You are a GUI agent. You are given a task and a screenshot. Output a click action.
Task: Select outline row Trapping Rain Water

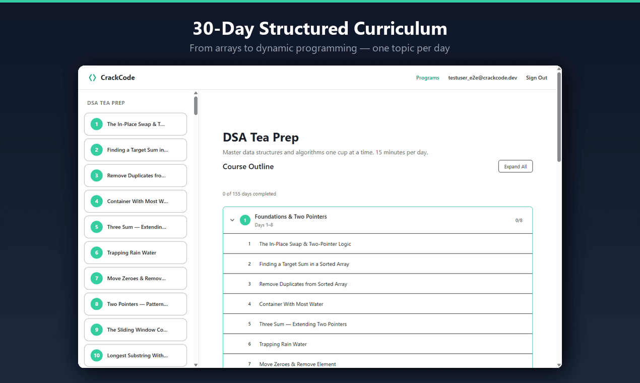click(377, 344)
